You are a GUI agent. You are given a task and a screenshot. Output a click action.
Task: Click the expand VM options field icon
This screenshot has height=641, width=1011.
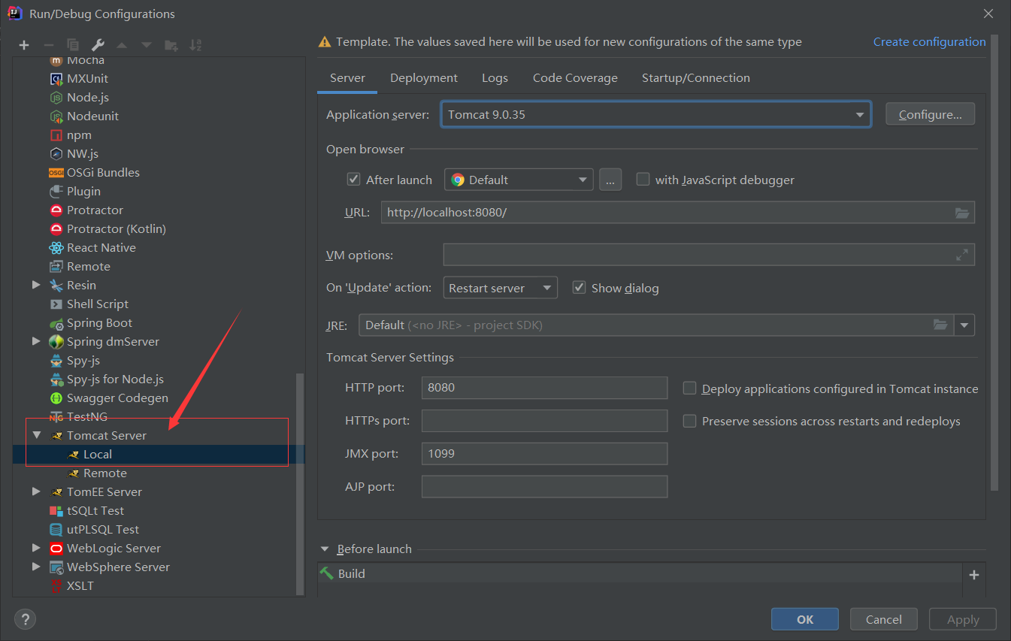point(962,255)
